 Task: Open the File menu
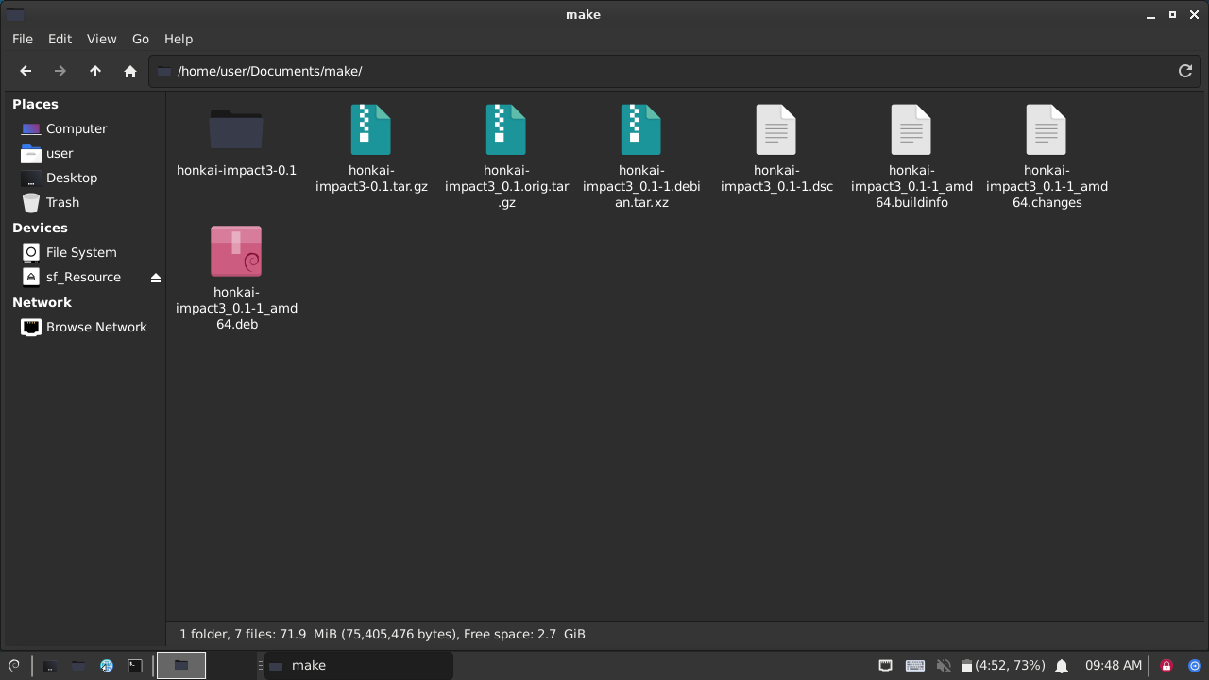point(22,39)
